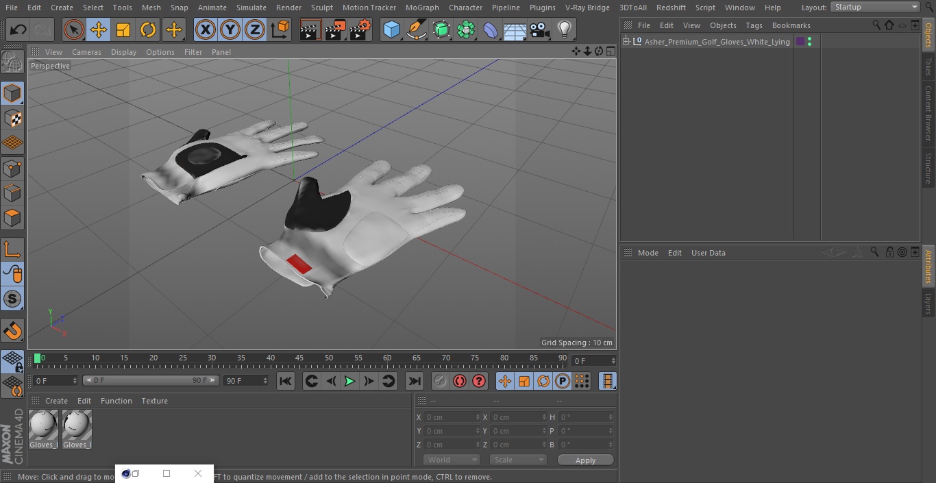
Task: Click the Apply button
Action: [x=585, y=460]
